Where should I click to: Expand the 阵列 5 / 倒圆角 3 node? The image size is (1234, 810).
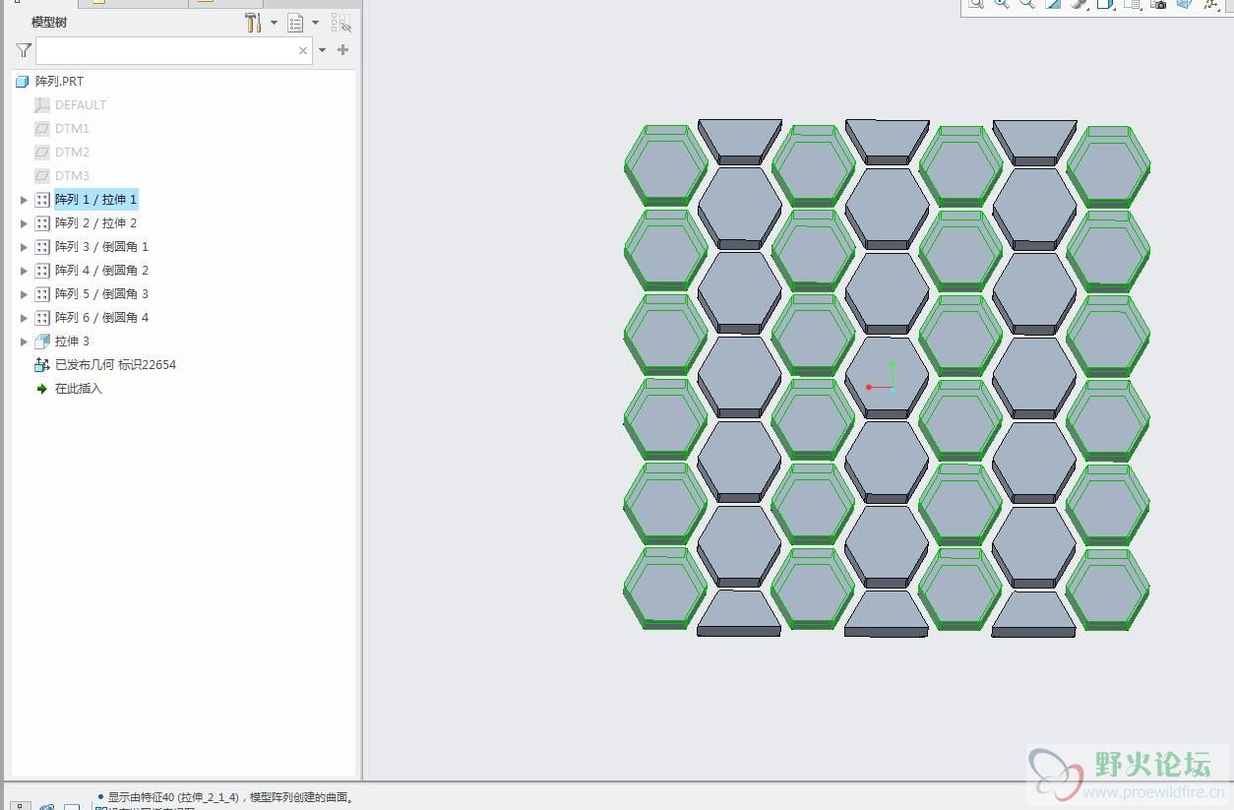click(25, 294)
